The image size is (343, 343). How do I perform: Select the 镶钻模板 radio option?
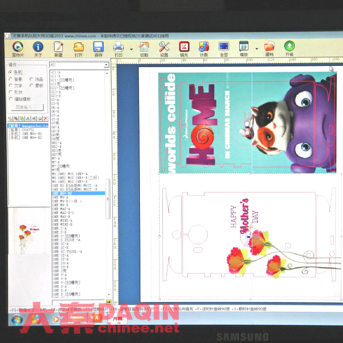point(20,99)
